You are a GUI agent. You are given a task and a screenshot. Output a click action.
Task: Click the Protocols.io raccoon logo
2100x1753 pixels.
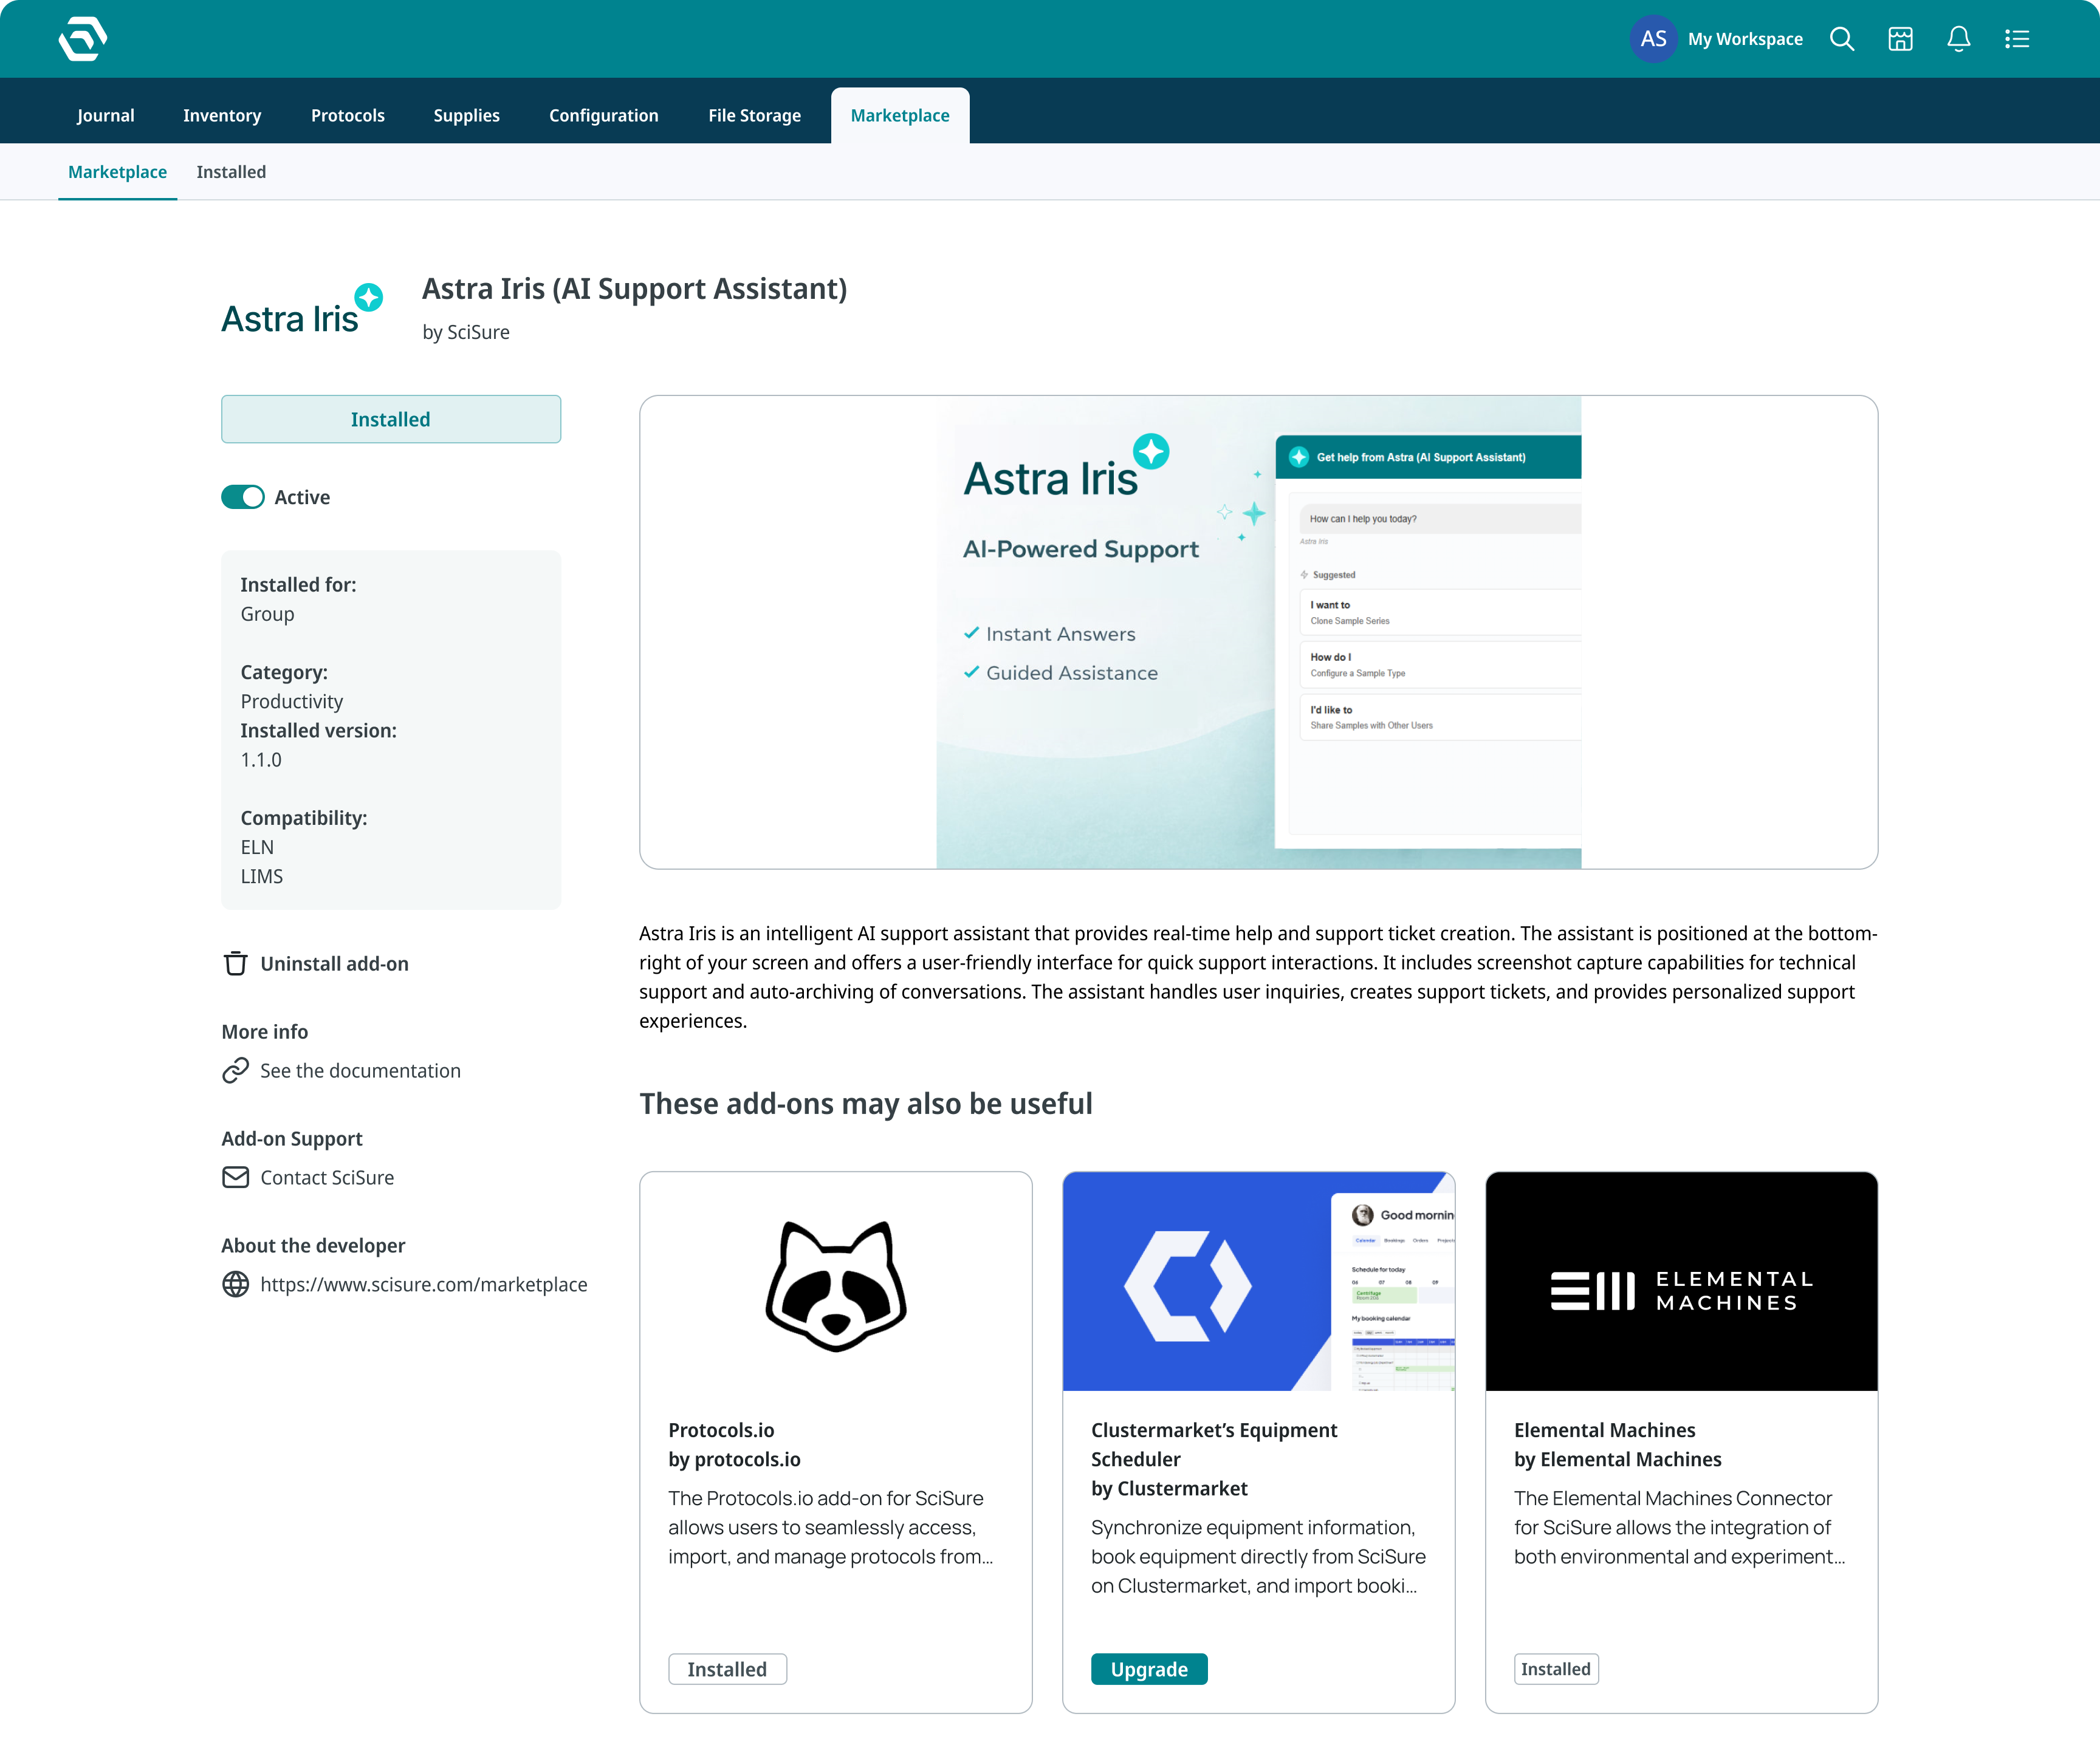click(836, 1287)
